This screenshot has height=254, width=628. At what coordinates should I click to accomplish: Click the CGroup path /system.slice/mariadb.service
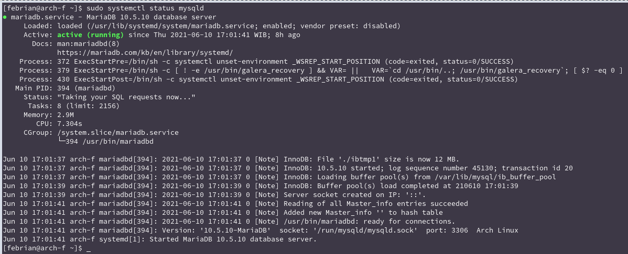click(117, 133)
